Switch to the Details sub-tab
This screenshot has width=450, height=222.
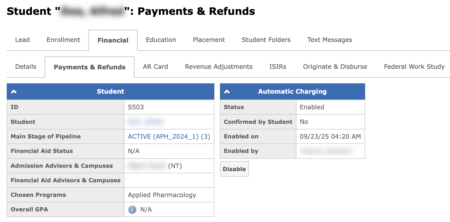point(26,67)
